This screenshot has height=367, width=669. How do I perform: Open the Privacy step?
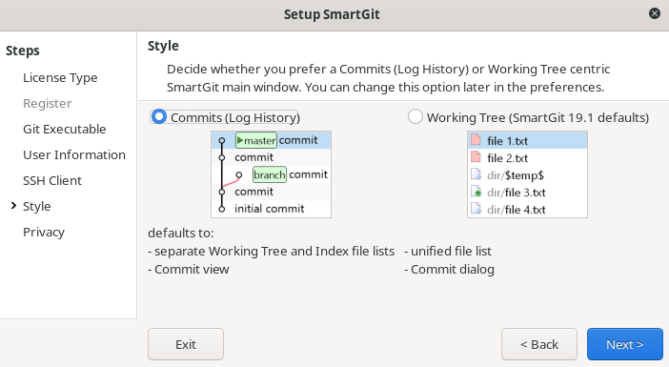click(x=44, y=232)
